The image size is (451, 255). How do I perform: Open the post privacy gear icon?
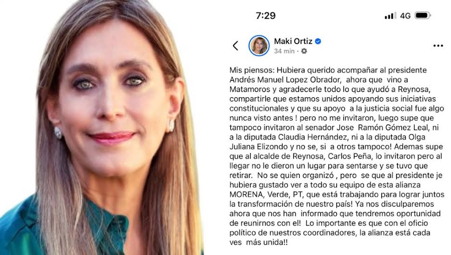pyautogui.click(x=304, y=51)
